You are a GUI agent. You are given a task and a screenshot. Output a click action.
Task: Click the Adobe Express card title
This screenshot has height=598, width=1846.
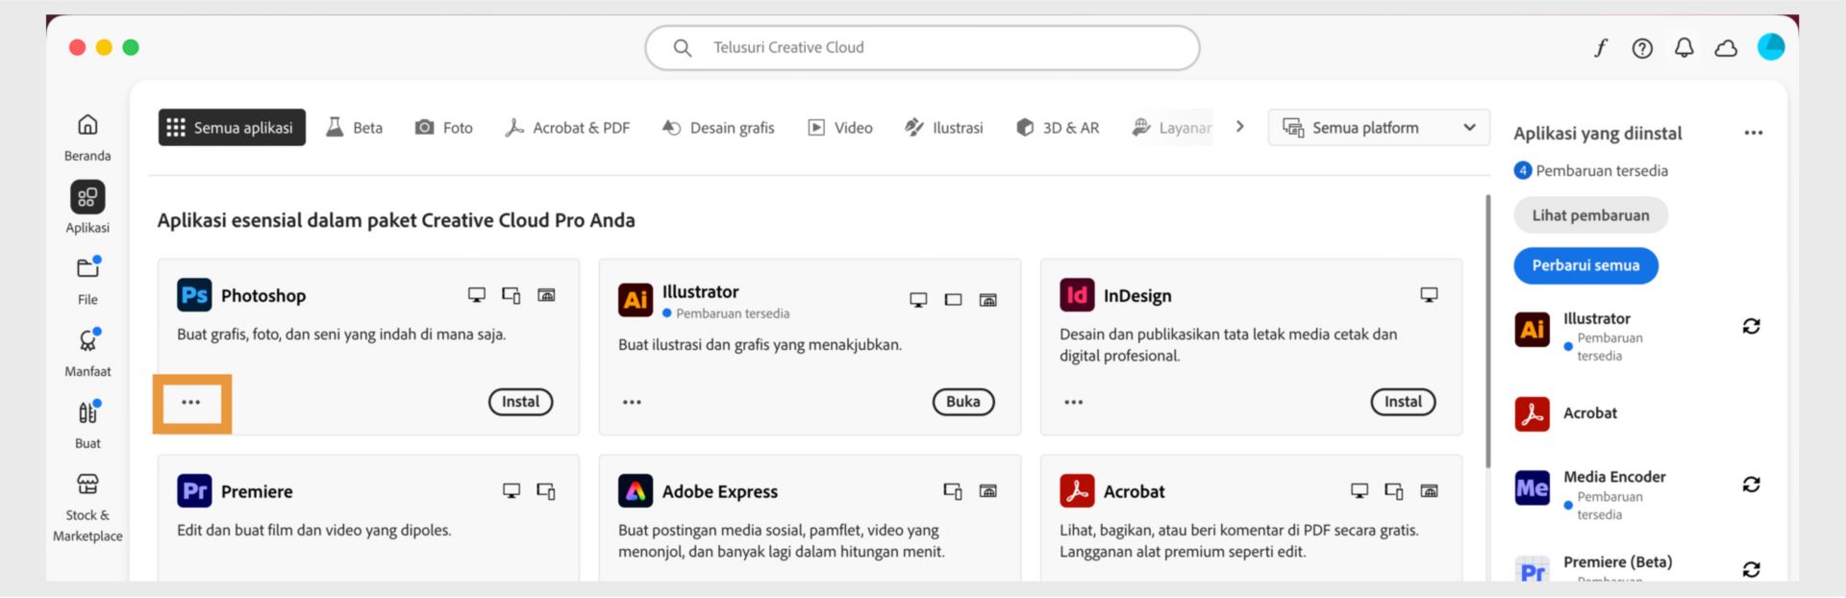click(x=720, y=491)
